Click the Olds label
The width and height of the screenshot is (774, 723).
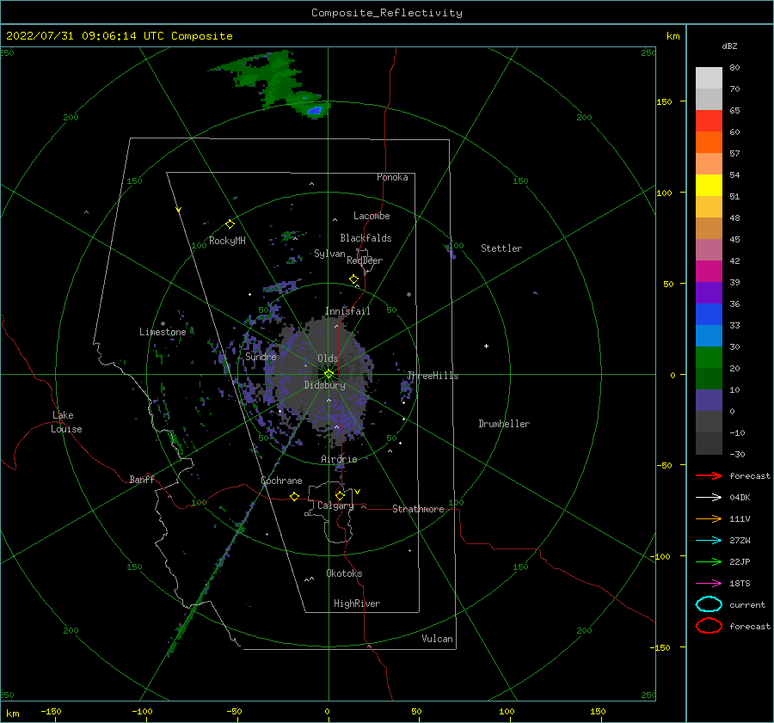click(x=328, y=358)
